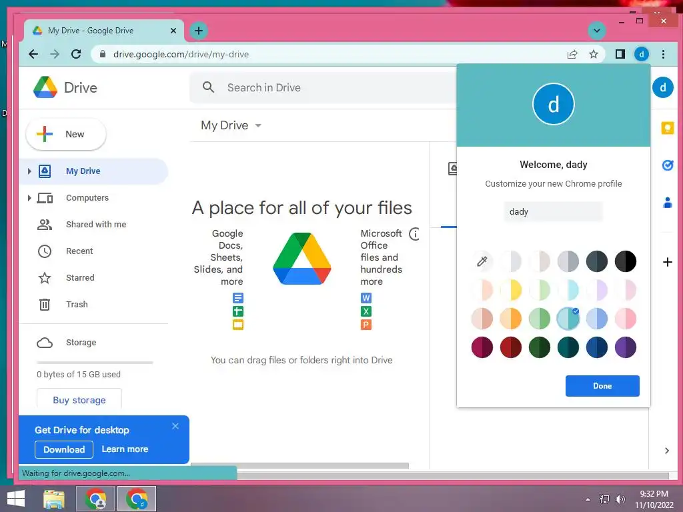Pick the navy blue theme color swatch
This screenshot has width=683, height=512.
pos(597,347)
